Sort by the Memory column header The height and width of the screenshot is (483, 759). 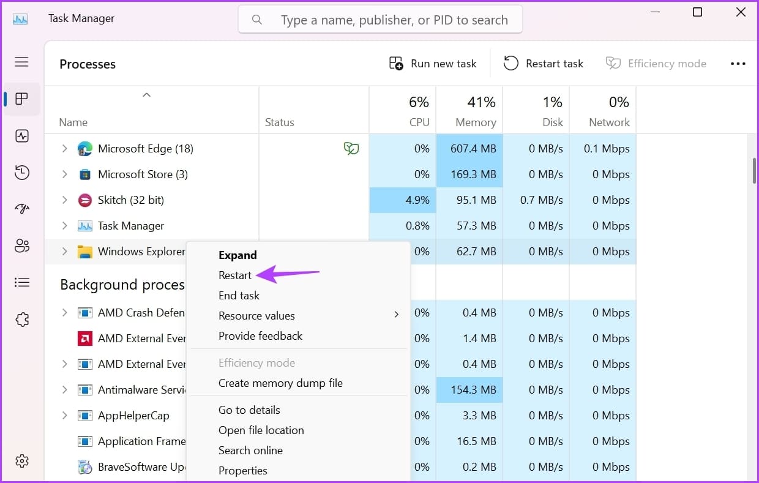coord(469,110)
